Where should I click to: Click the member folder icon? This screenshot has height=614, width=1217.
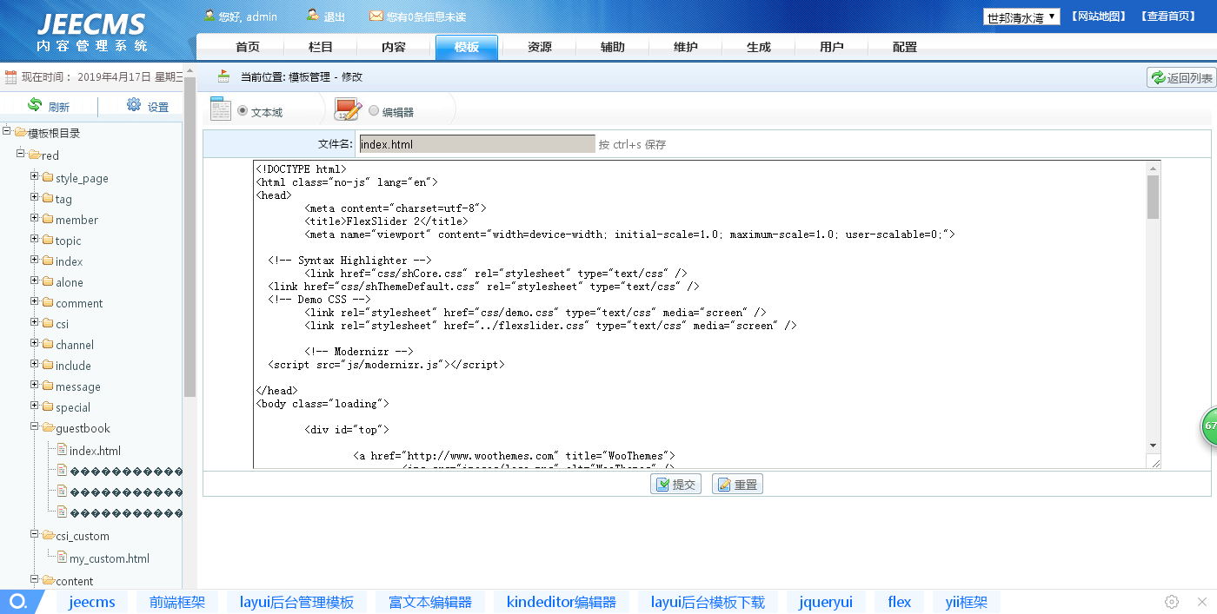48,219
